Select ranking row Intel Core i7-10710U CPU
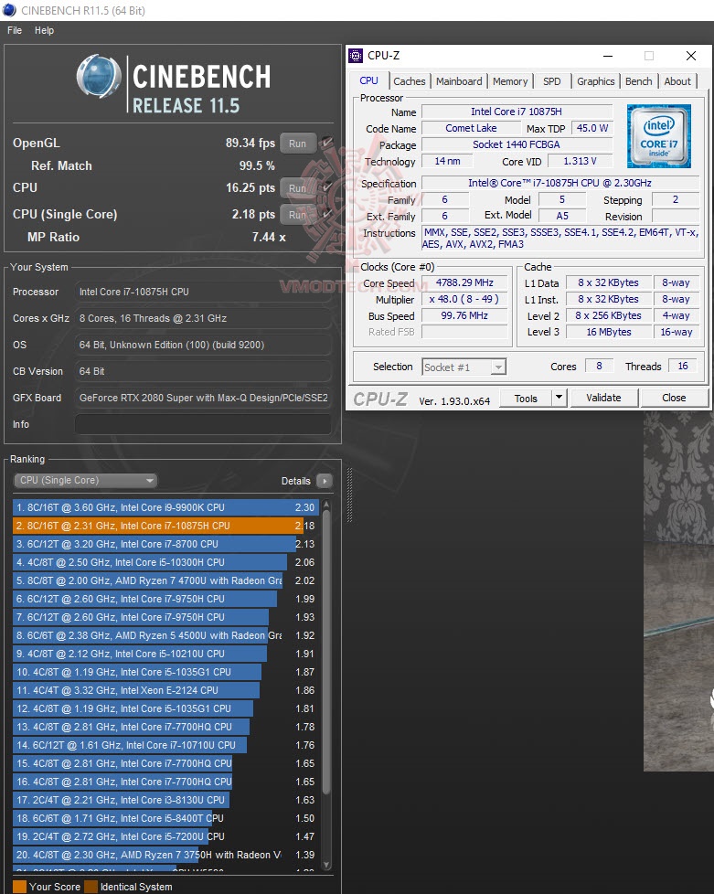The image size is (714, 894). pos(165,745)
